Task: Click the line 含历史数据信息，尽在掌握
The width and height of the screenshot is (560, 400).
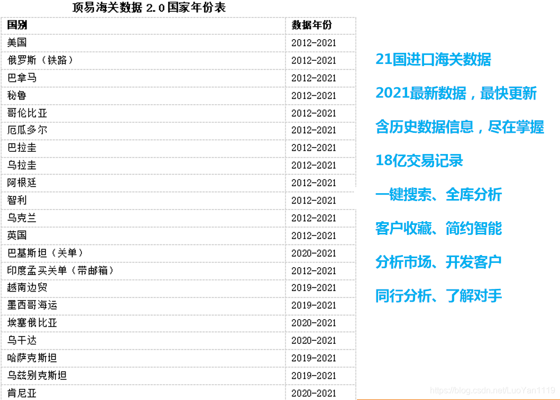Action: coord(460,127)
